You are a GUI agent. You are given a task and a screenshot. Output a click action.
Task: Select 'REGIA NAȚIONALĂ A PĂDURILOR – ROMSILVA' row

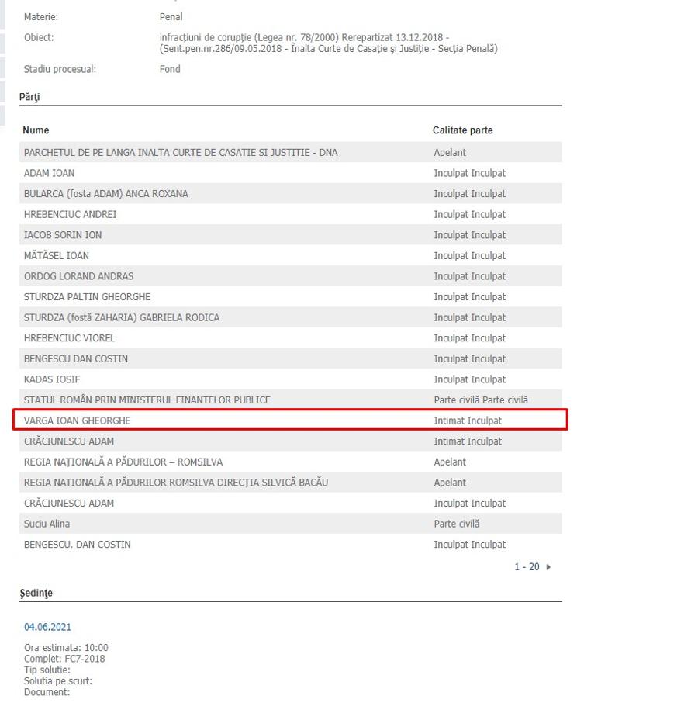[x=290, y=462]
